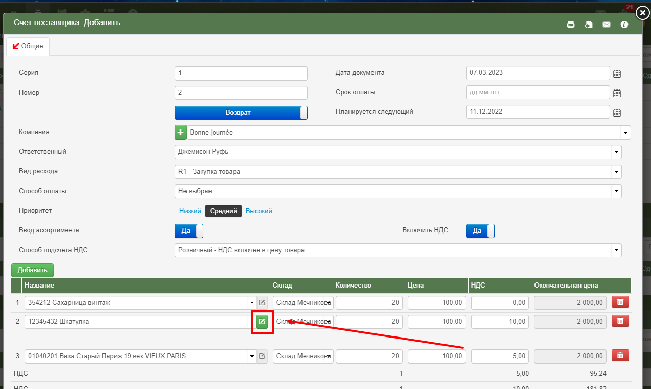651x389 pixels.
Task: Open item name dropdown for Сахарница винтаж
Action: tap(251, 303)
